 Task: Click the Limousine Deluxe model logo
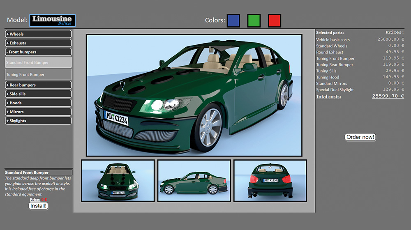coord(52,20)
